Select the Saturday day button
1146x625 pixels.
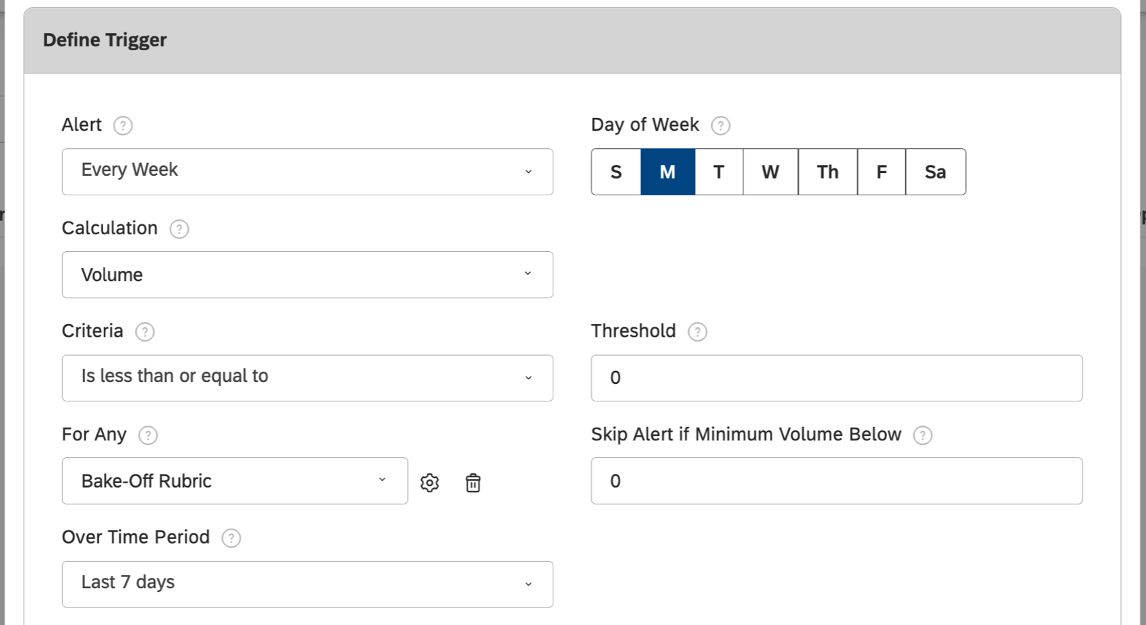(x=935, y=172)
